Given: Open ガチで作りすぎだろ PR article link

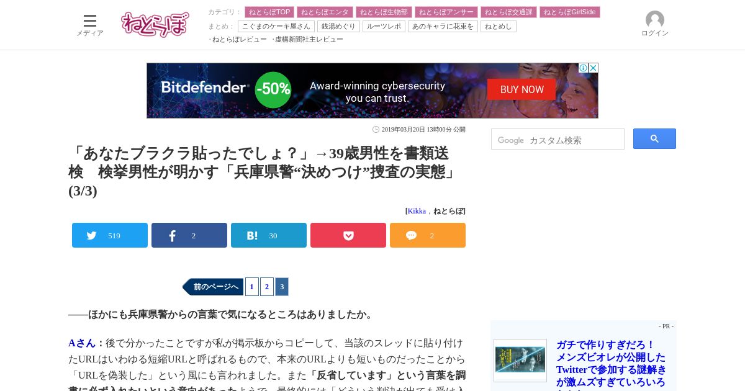Looking at the screenshot, I should (611, 366).
